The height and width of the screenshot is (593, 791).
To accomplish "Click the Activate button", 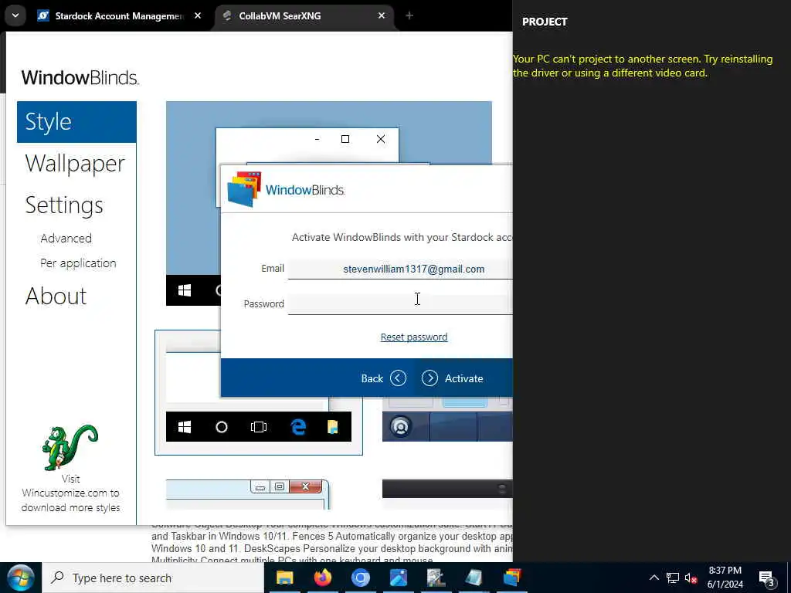I will pyautogui.click(x=453, y=378).
